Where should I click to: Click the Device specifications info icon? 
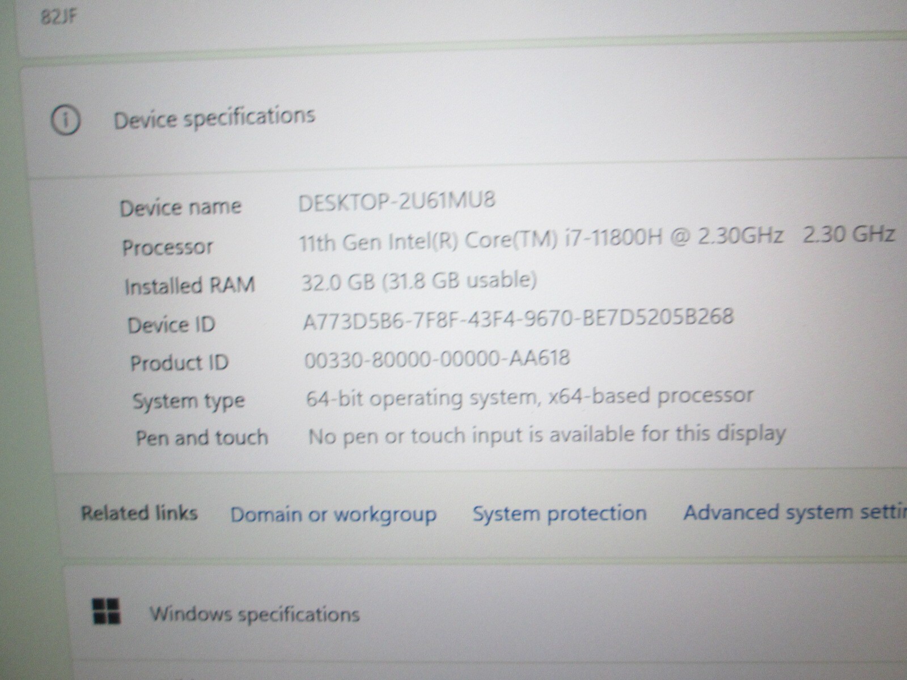tap(66, 120)
